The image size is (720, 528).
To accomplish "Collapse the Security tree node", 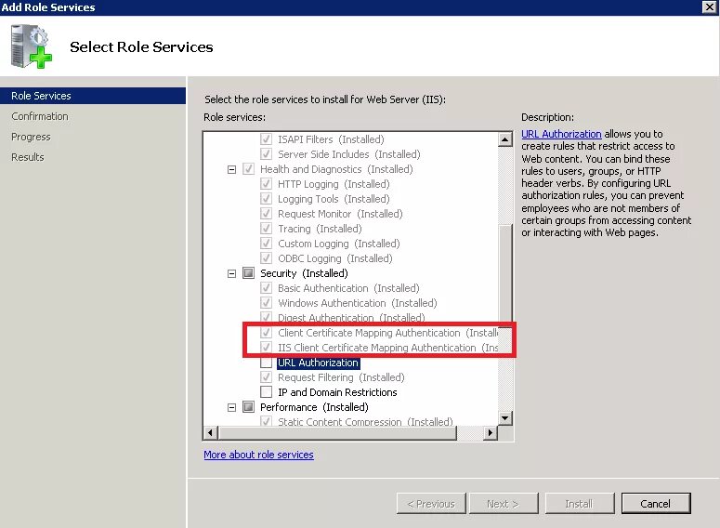I will point(232,273).
